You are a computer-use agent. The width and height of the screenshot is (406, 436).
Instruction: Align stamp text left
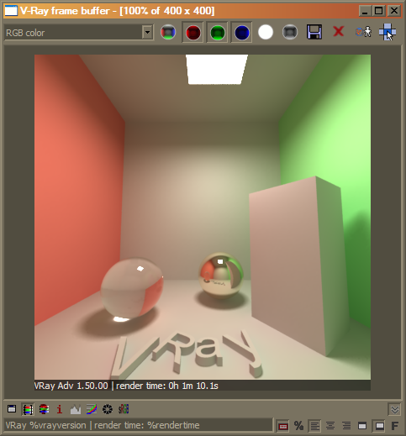(314, 426)
